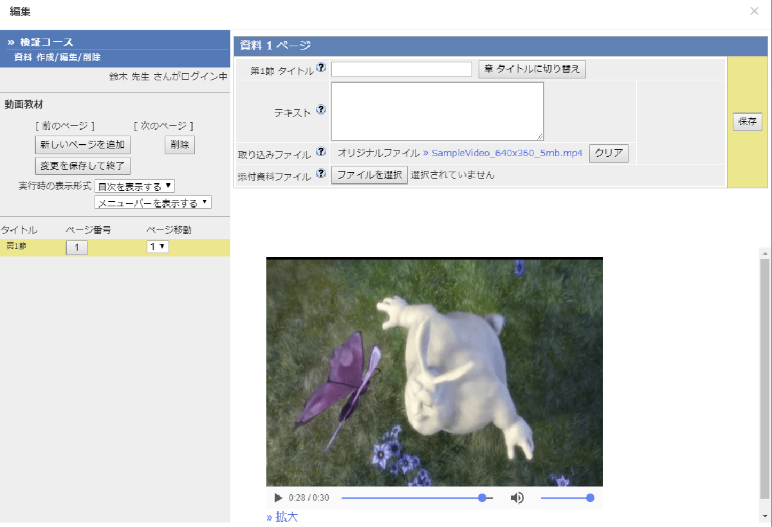The image size is (772, 527).
Task: Click 章 タイトルに切り替え button
Action: point(532,69)
